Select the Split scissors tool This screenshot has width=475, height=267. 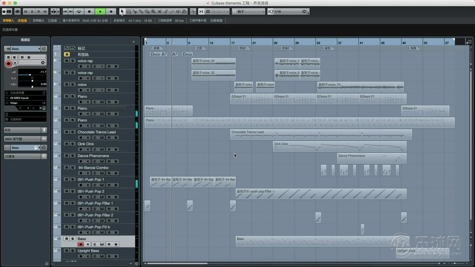[135, 11]
